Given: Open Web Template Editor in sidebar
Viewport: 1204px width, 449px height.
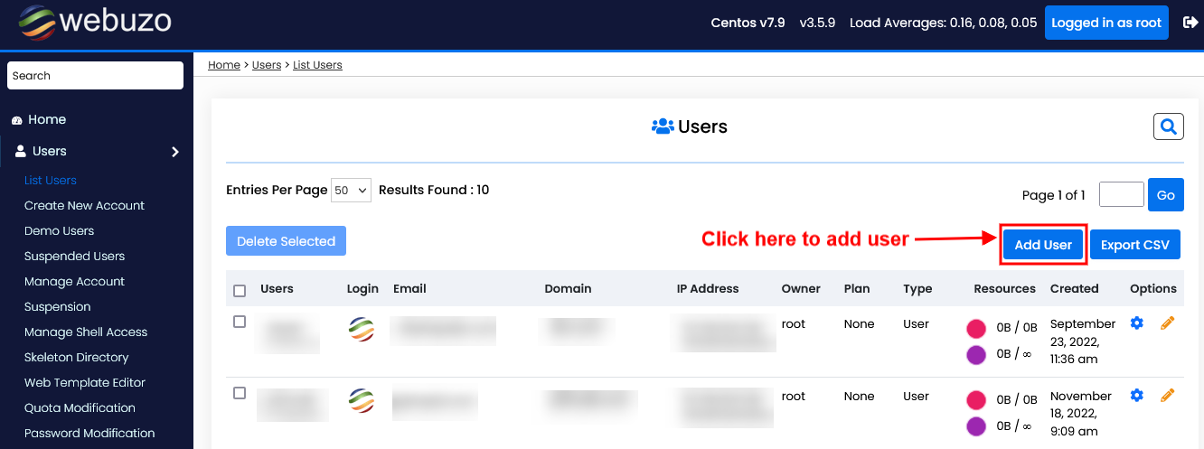Looking at the screenshot, I should (85, 383).
